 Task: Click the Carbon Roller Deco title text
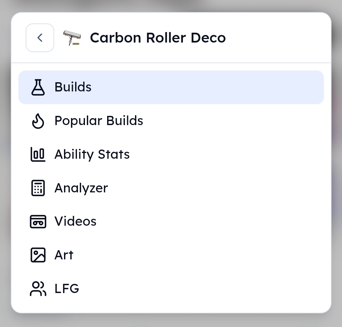click(x=158, y=38)
